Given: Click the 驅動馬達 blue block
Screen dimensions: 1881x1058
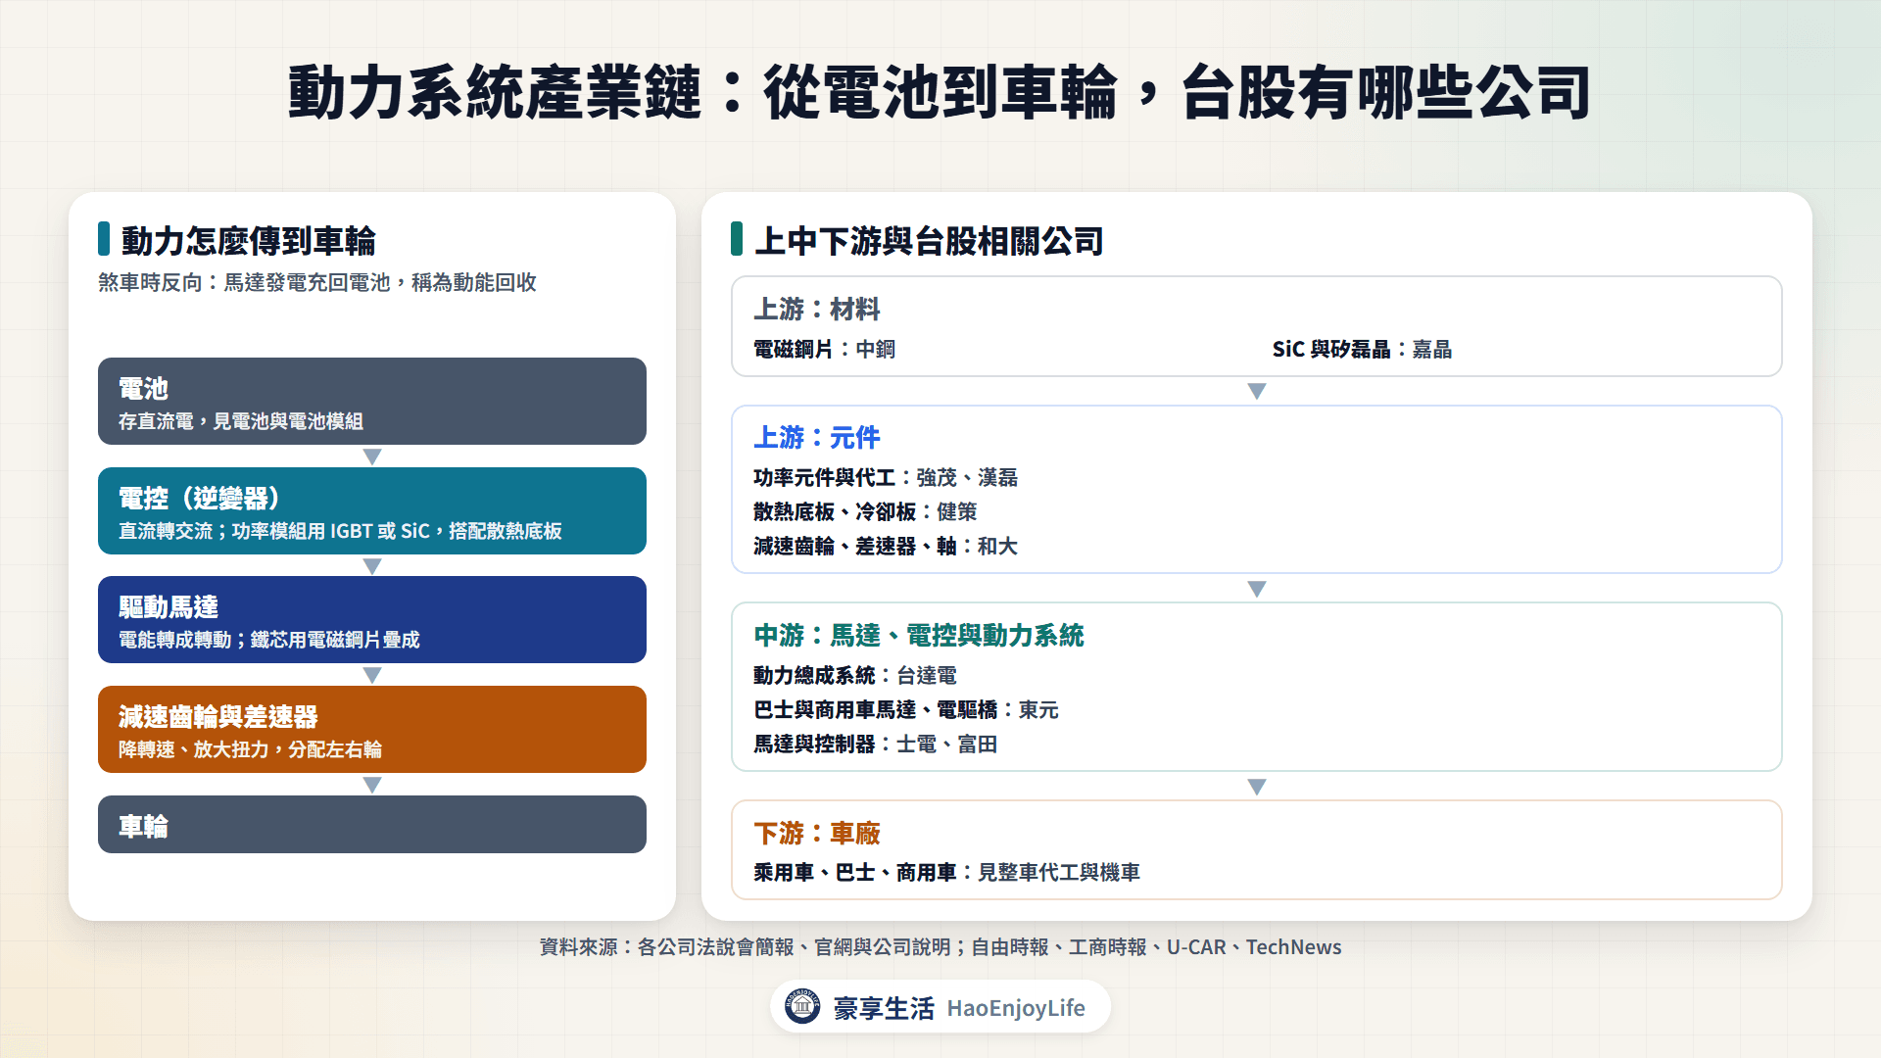Looking at the screenshot, I should click(372, 620).
